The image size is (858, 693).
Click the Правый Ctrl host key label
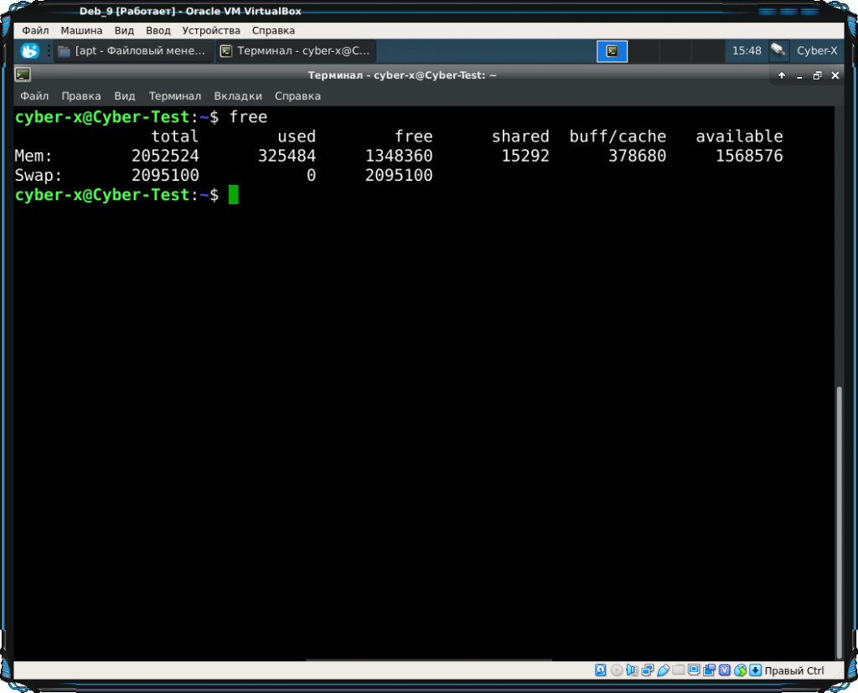click(794, 670)
